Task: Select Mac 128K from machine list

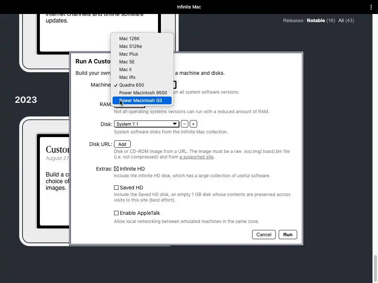Action: (142, 38)
